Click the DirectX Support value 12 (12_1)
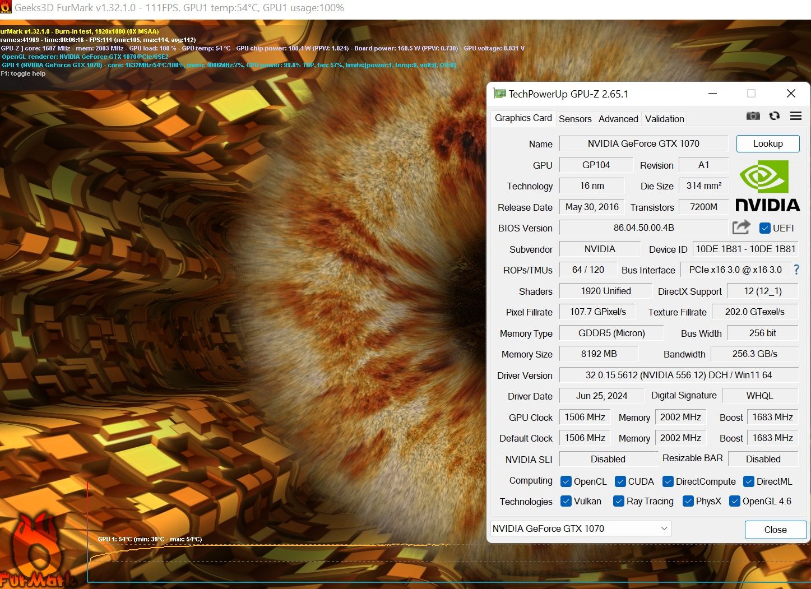Screen dimensions: 811x589 762,291
